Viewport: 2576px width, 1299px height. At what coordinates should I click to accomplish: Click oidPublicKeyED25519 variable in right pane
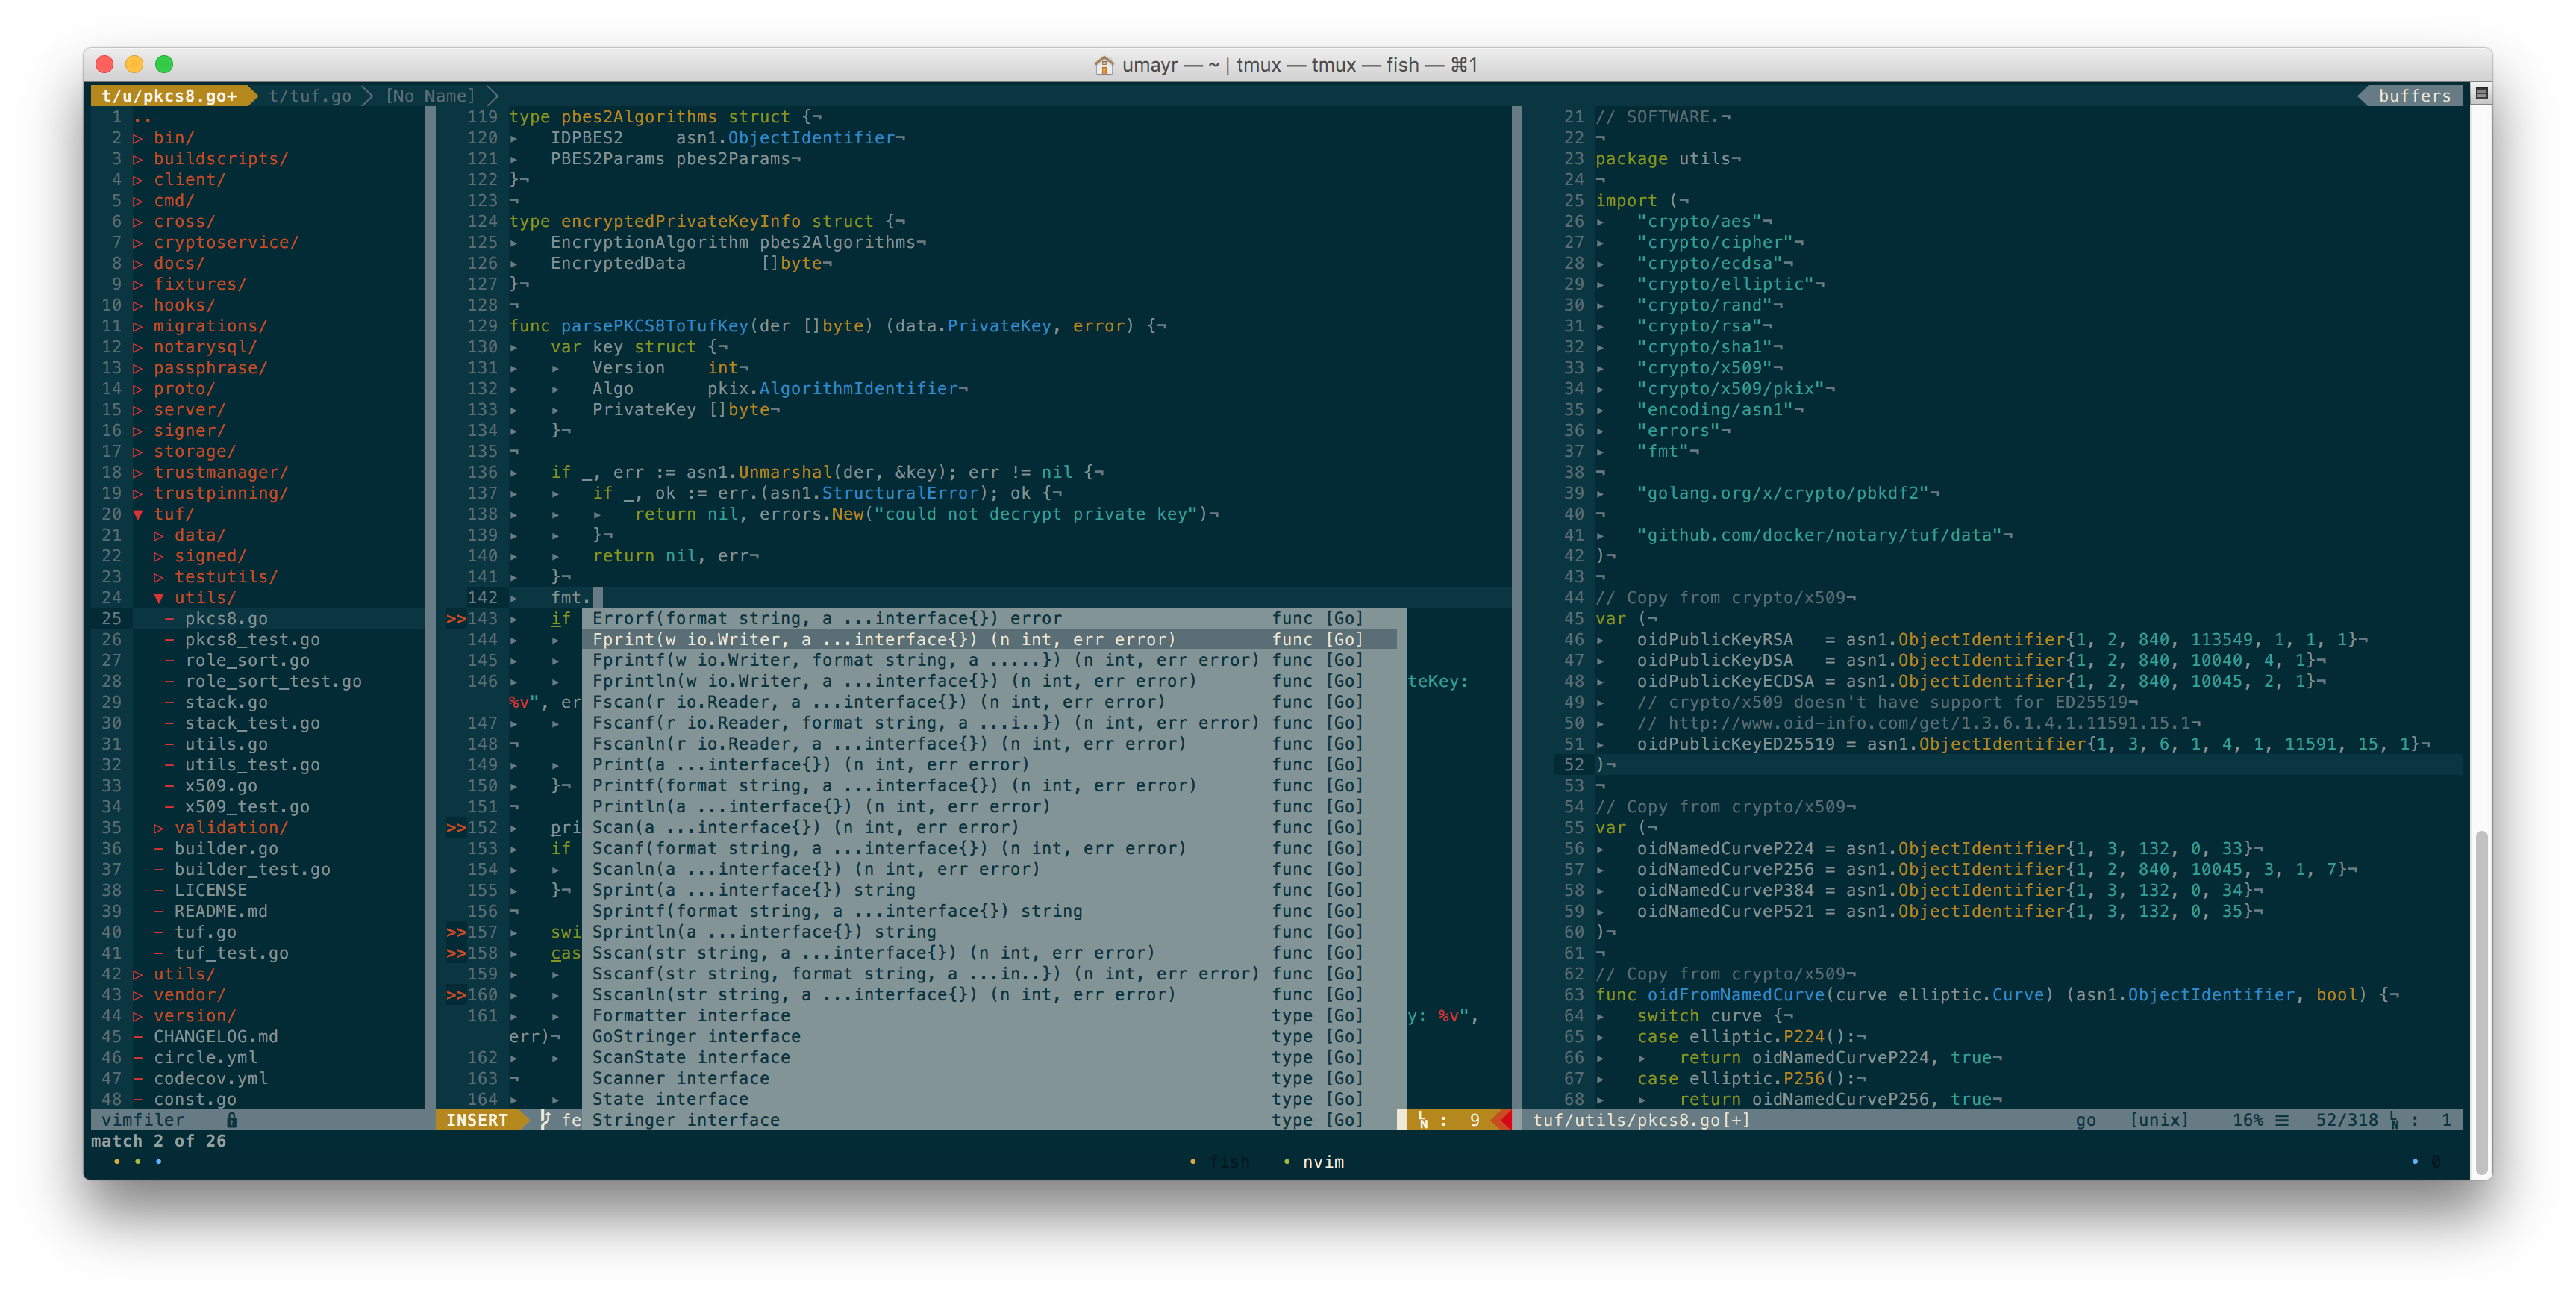coord(1735,744)
